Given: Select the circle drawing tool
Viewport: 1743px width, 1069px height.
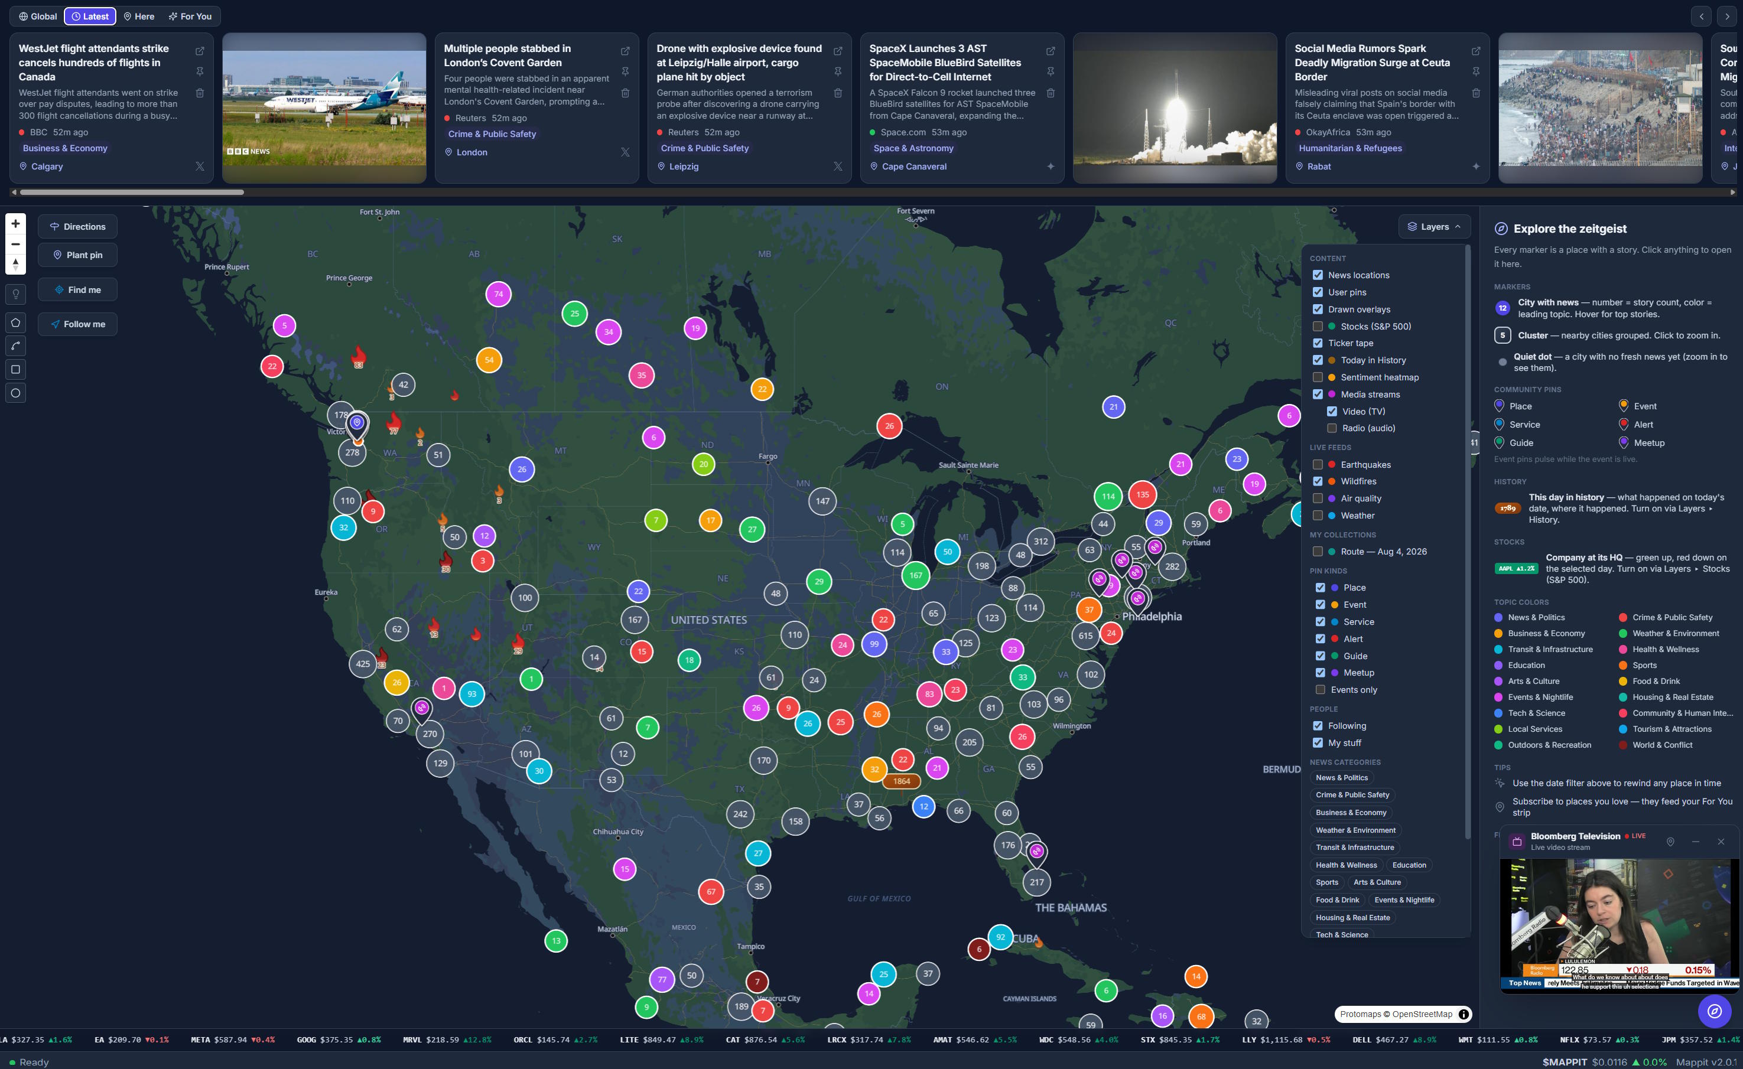Looking at the screenshot, I should tap(15, 393).
